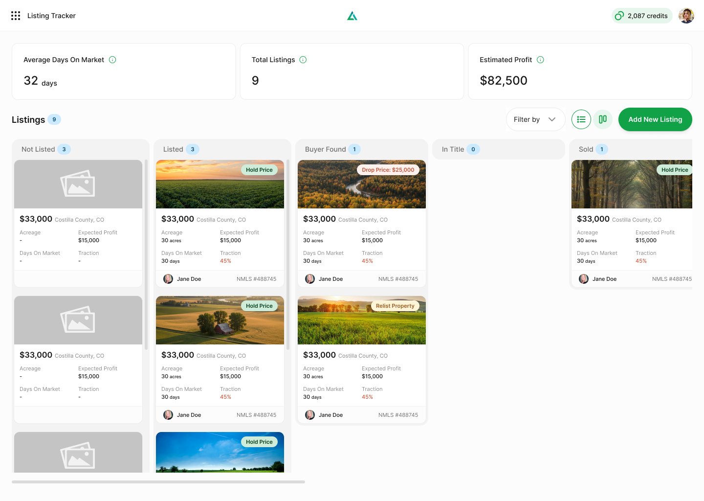Screen dimensions: 704x501
Task: Open Jane Doe agent profile on Listed card
Action: pyautogui.click(x=180, y=278)
